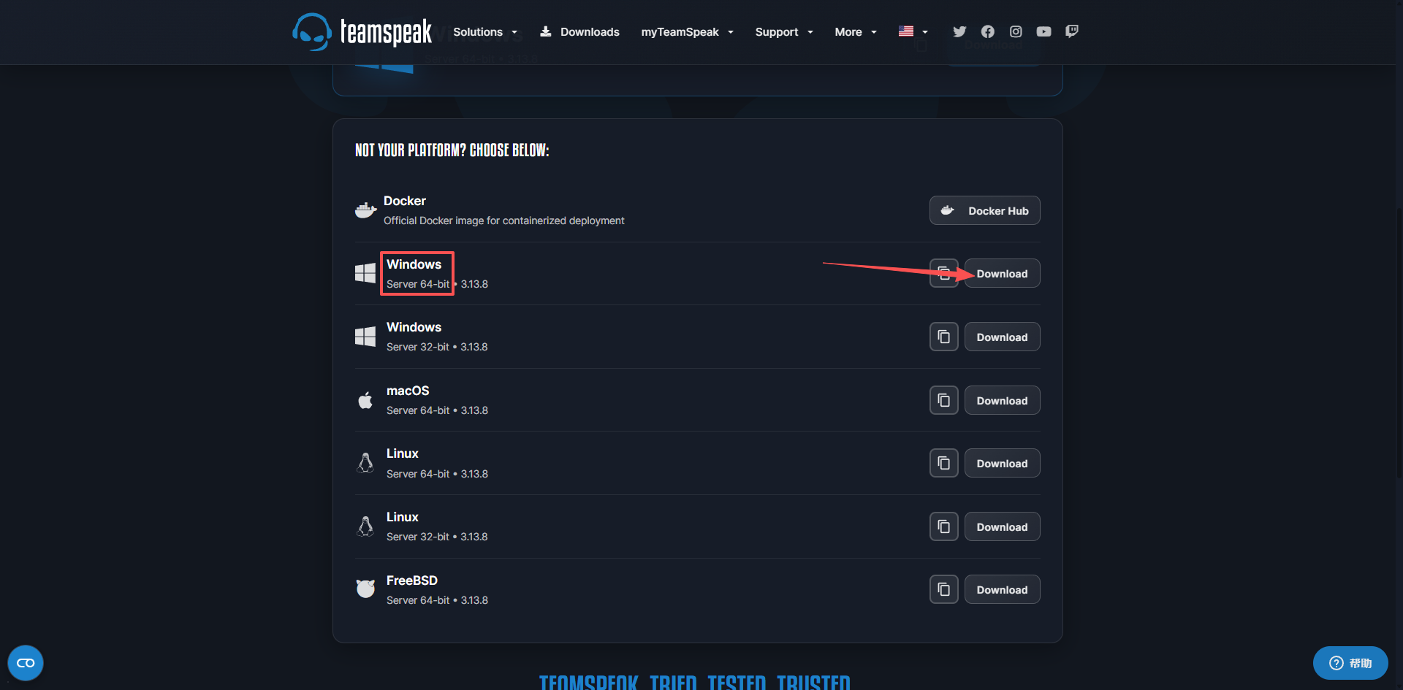Download FreeBSD Server 64-bit

tap(1002, 589)
